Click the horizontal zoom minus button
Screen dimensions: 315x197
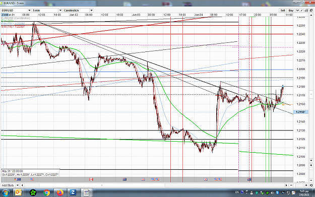click(x=291, y=185)
